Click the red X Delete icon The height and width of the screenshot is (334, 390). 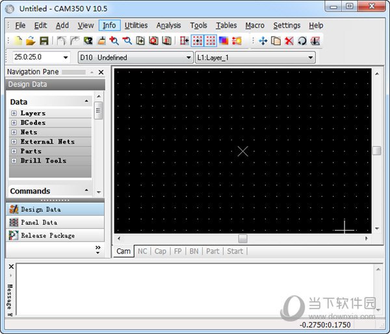(289, 41)
